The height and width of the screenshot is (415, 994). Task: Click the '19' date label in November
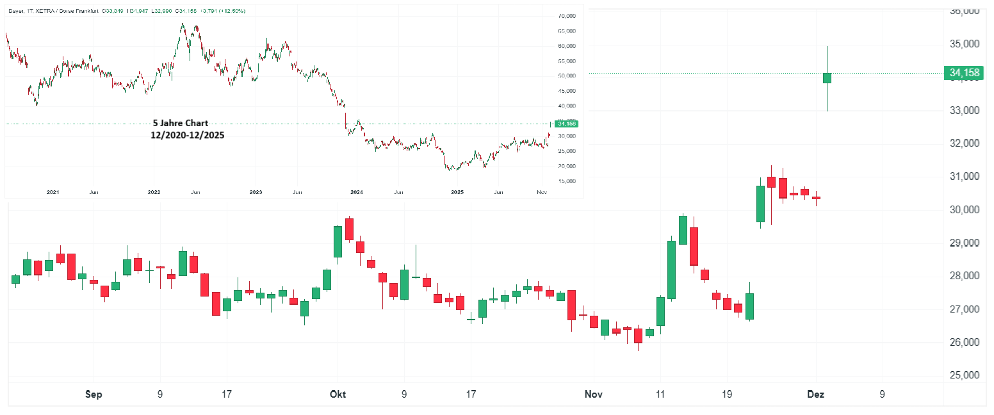pyautogui.click(x=727, y=394)
